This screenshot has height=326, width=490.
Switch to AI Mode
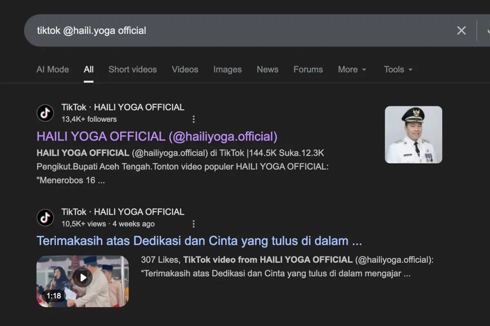[x=52, y=69]
